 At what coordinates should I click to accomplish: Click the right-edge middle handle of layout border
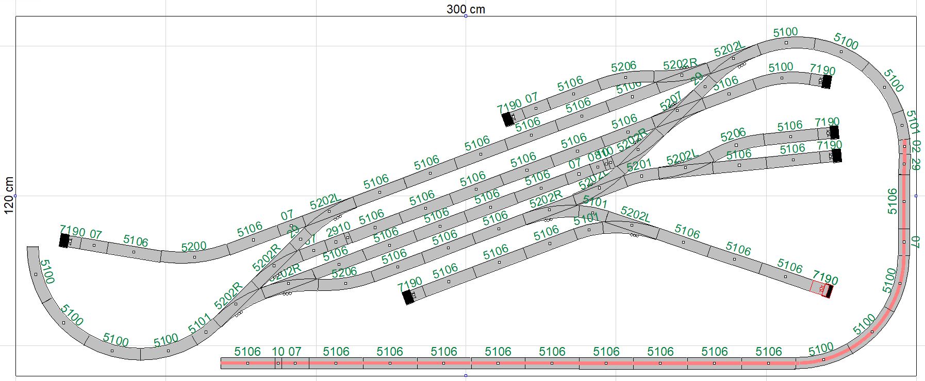point(916,196)
